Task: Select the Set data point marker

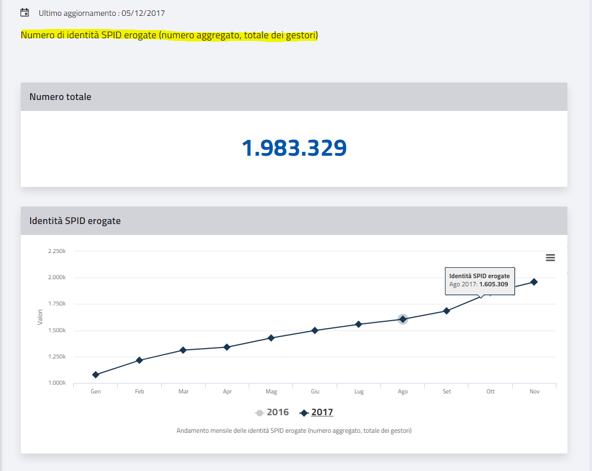Action: coord(447,311)
